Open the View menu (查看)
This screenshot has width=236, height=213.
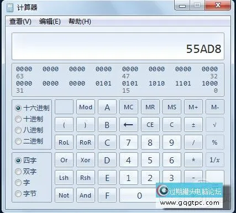click(20, 22)
